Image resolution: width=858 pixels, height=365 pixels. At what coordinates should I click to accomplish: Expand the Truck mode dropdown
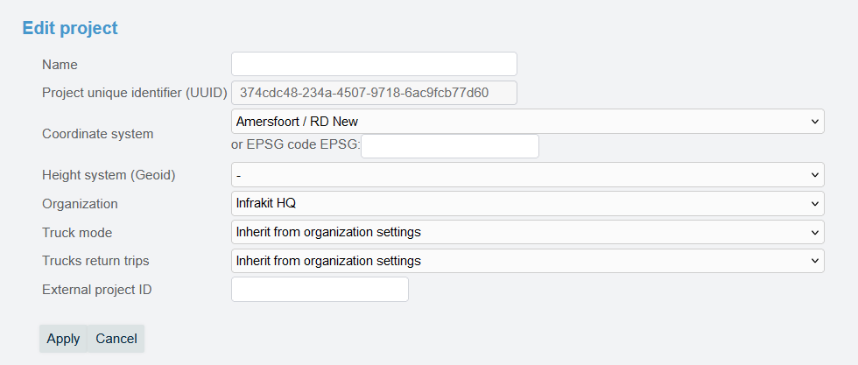point(527,232)
